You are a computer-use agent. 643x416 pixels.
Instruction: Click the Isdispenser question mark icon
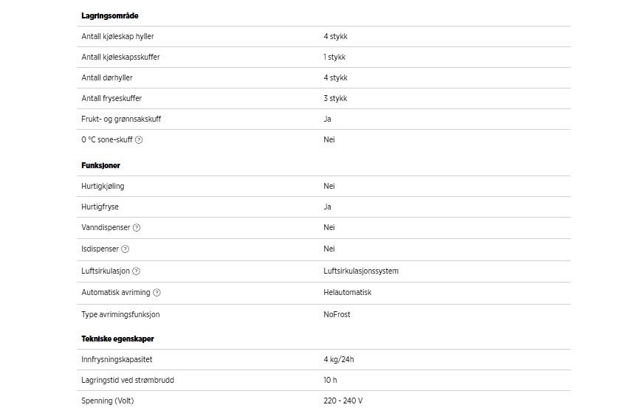tap(125, 249)
